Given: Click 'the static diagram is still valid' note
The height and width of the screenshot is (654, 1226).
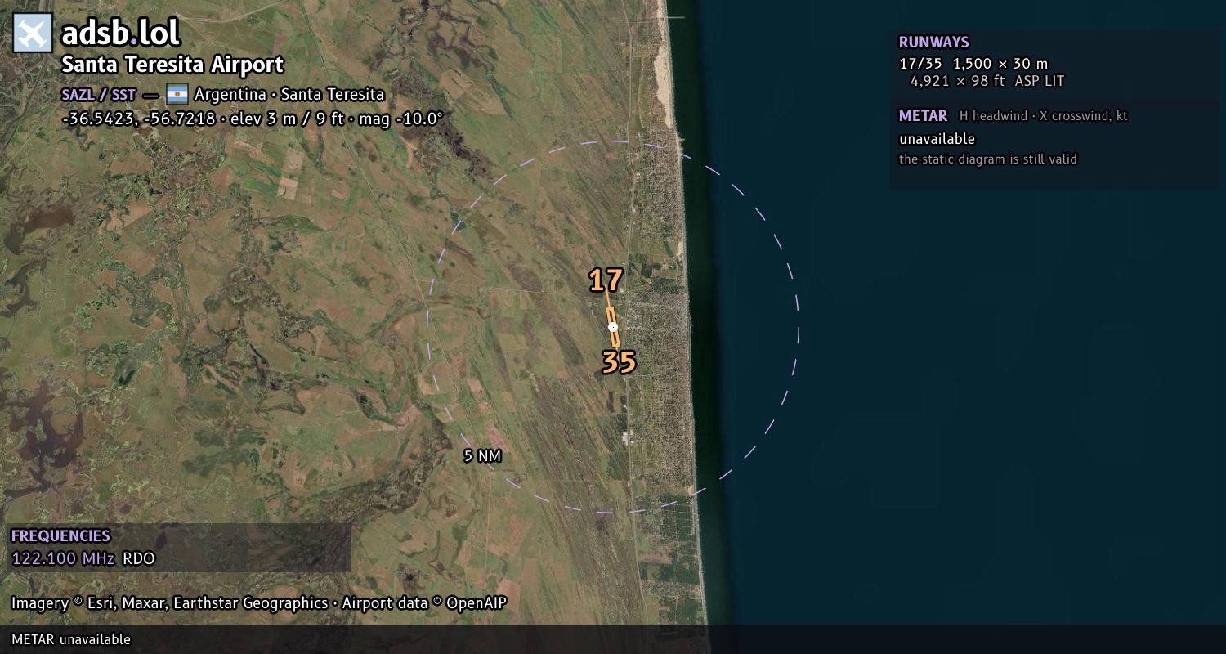Looking at the screenshot, I should coord(988,159).
